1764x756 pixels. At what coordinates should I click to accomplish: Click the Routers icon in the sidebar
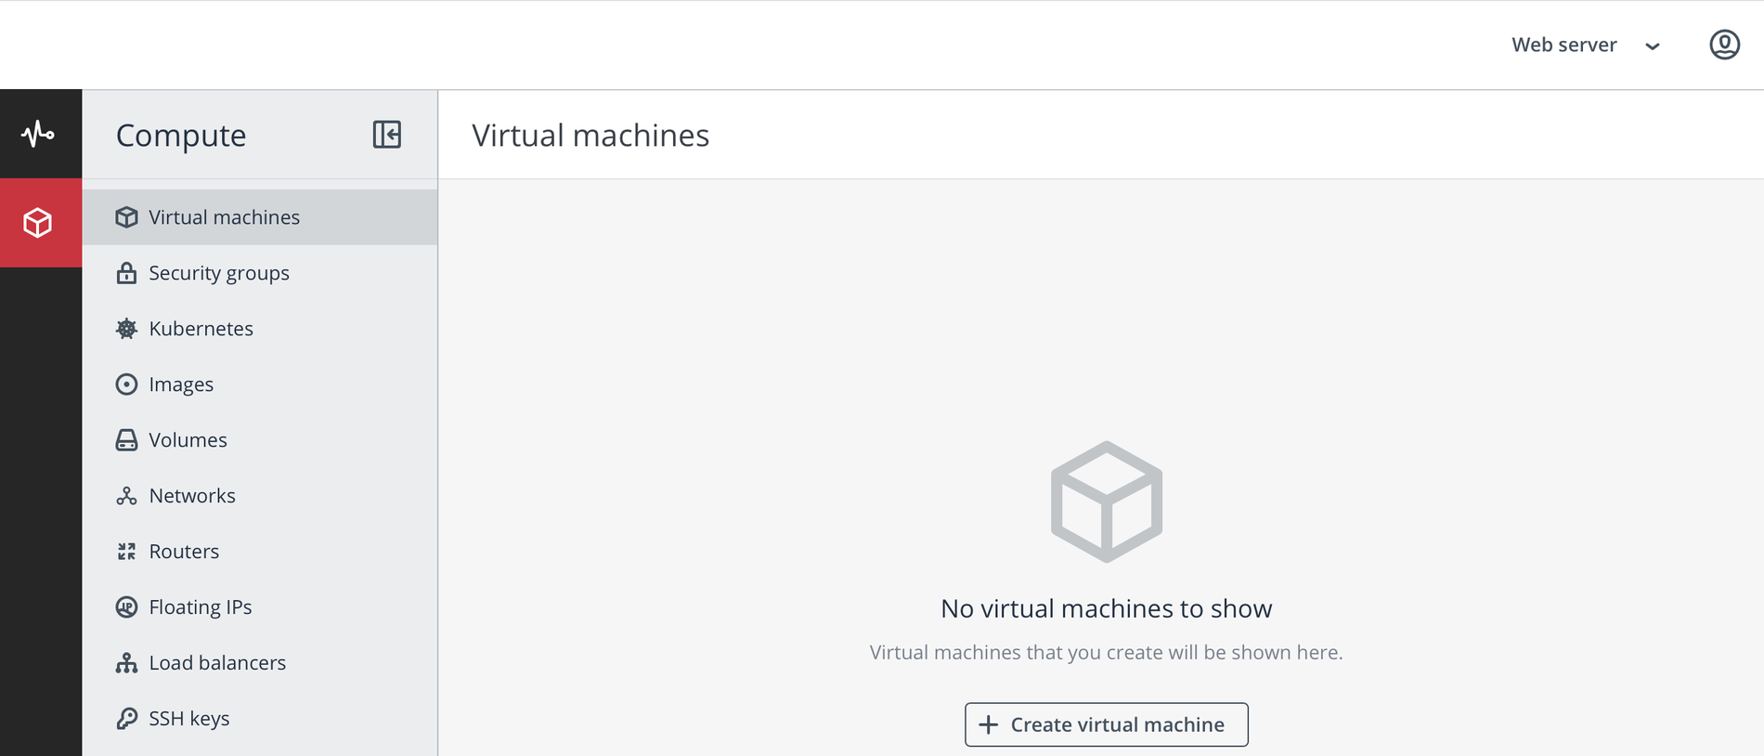126,551
